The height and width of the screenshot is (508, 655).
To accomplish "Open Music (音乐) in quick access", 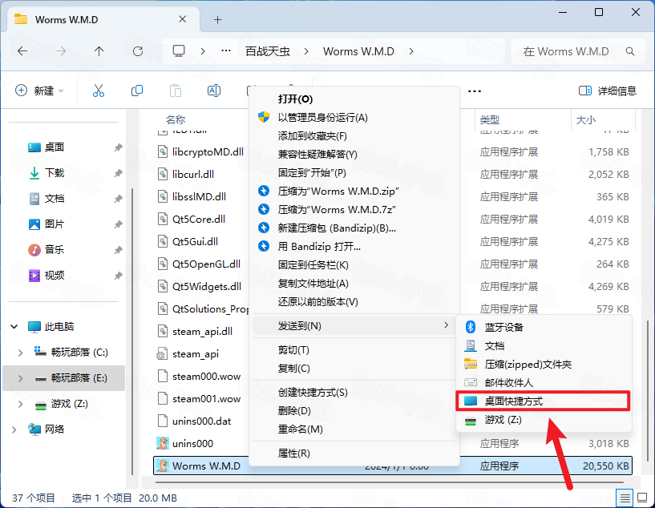I will click(46, 250).
